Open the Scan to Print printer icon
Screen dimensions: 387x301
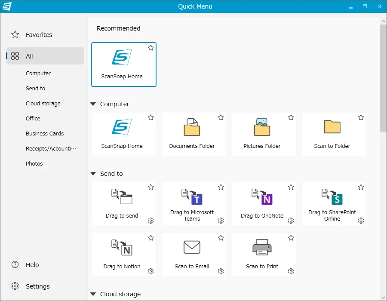262,247
